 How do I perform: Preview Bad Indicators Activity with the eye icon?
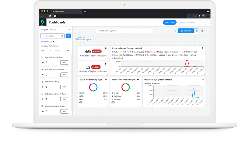(x=43, y=62)
